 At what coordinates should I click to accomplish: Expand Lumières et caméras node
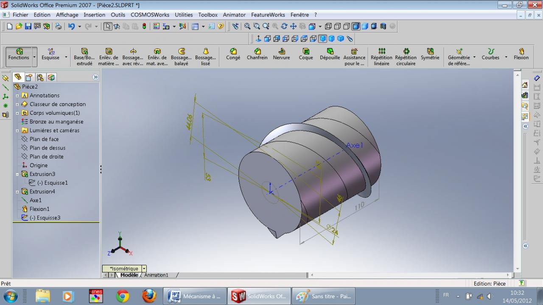tap(17, 130)
